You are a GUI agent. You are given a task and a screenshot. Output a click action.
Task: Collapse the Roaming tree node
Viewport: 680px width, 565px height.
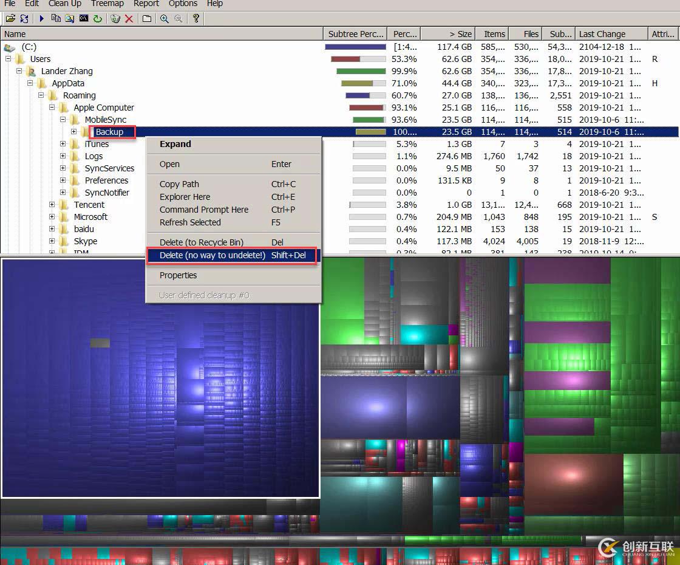tap(41, 95)
